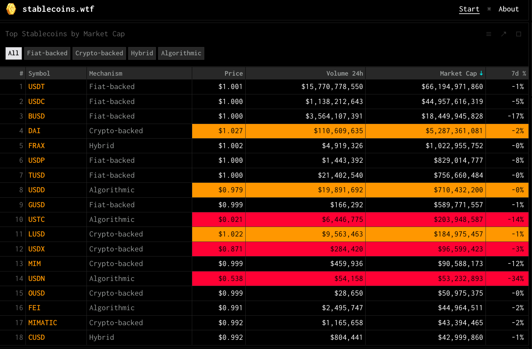Sort by Volume 24h column header
Viewport: 532px width, 349px height.
coord(345,73)
